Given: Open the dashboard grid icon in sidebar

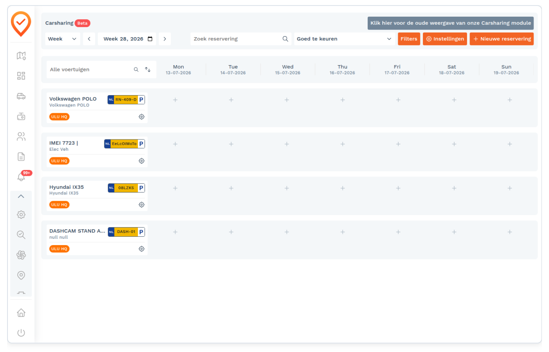Looking at the screenshot, I should coord(21,76).
